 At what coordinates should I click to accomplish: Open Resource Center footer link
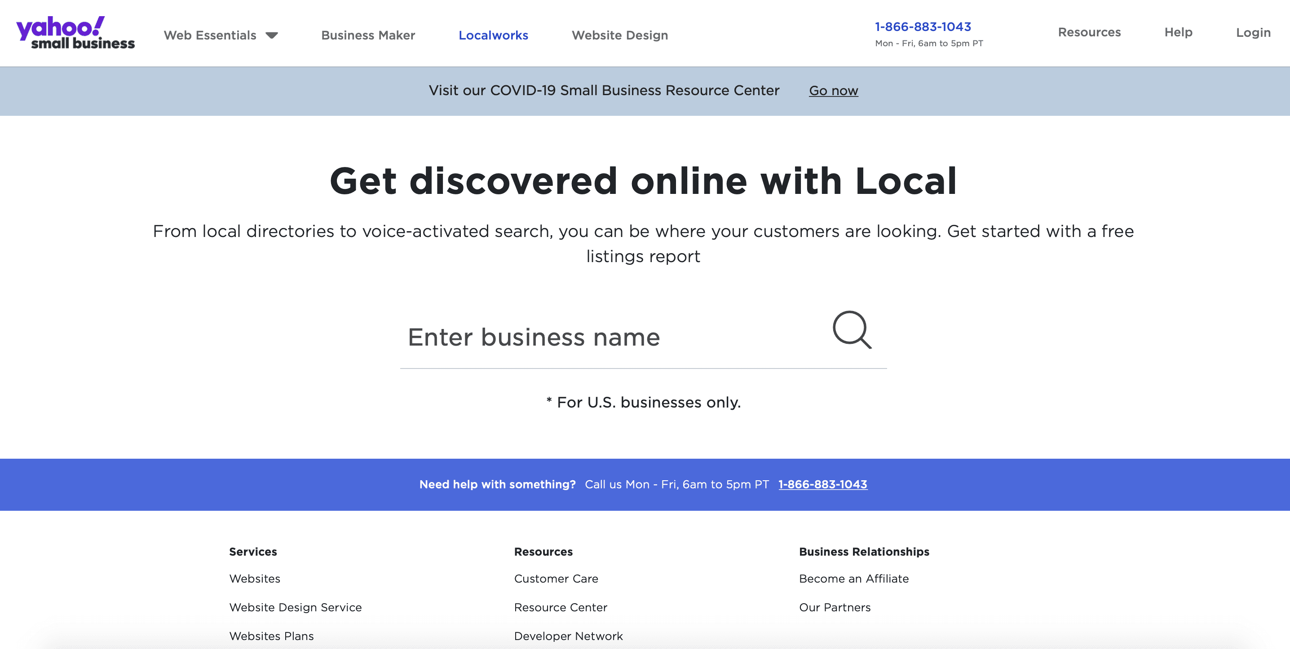click(x=561, y=607)
